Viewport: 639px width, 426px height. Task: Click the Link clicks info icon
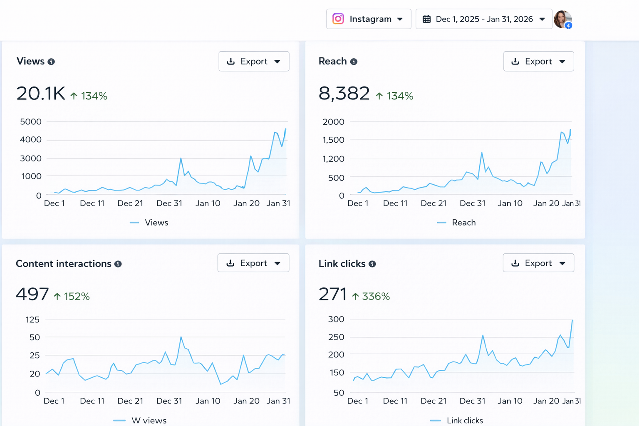(372, 263)
